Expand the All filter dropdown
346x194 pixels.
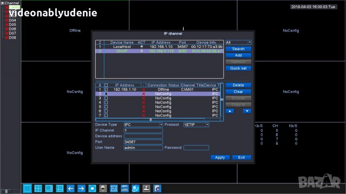click(238, 42)
